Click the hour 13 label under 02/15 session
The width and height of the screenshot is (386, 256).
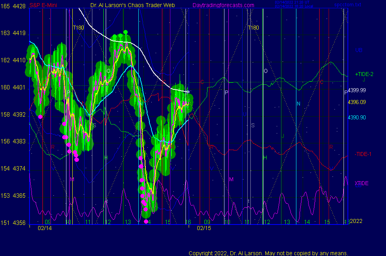[287, 222]
